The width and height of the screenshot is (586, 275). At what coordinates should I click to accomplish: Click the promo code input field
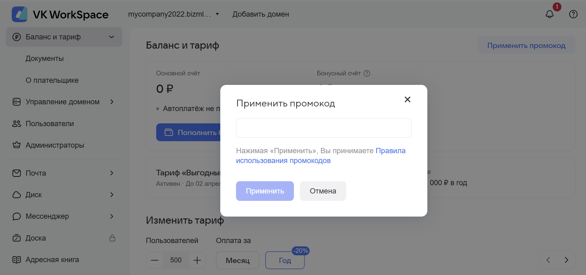[324, 128]
